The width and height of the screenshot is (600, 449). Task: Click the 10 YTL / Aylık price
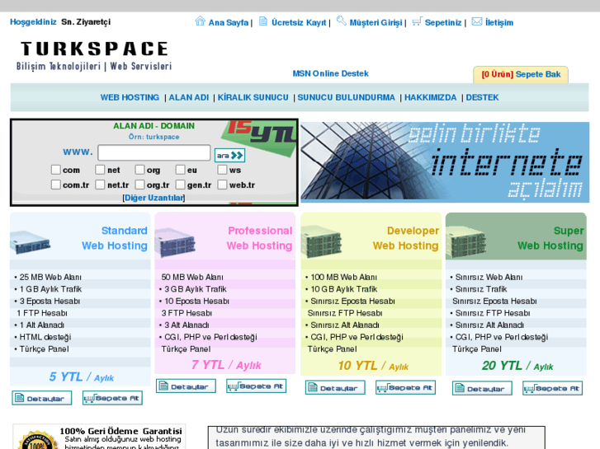pyautogui.click(x=373, y=366)
